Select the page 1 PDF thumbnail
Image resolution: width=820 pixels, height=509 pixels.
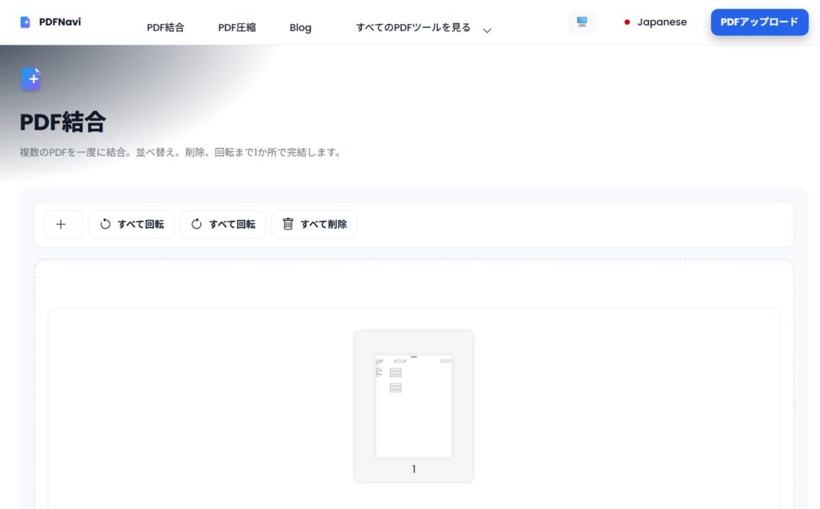pyautogui.click(x=413, y=406)
